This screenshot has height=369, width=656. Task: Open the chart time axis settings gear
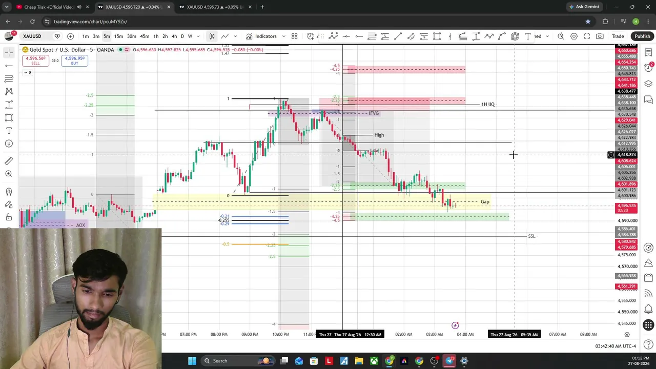(627, 335)
